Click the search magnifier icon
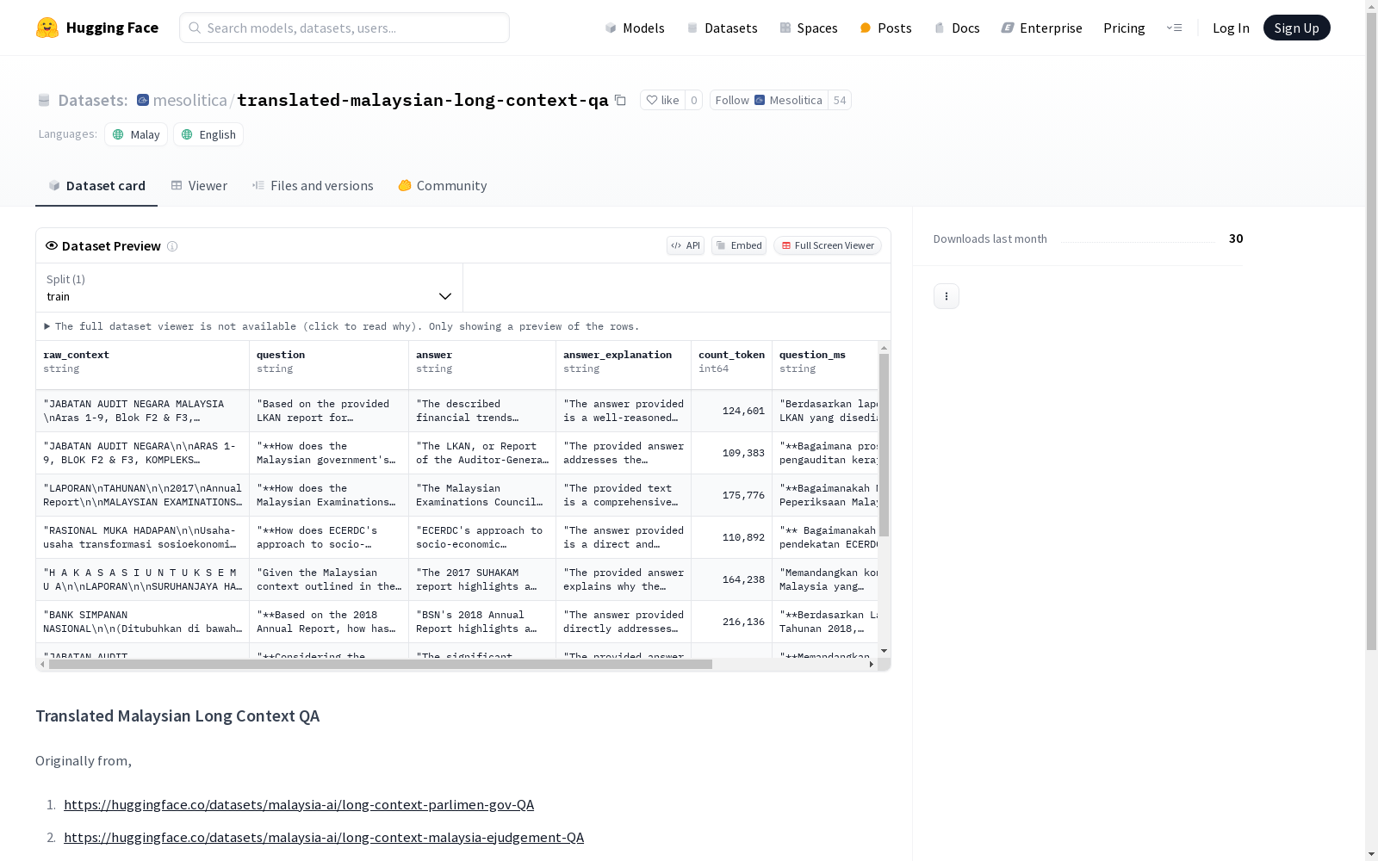The image size is (1378, 861). 195,28
